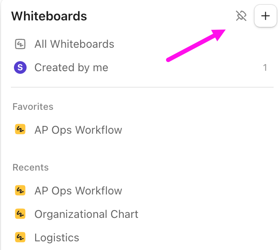Viewport: 278px width, 250px height.
Task: Show whiteboards Created by me
Action: [71, 68]
